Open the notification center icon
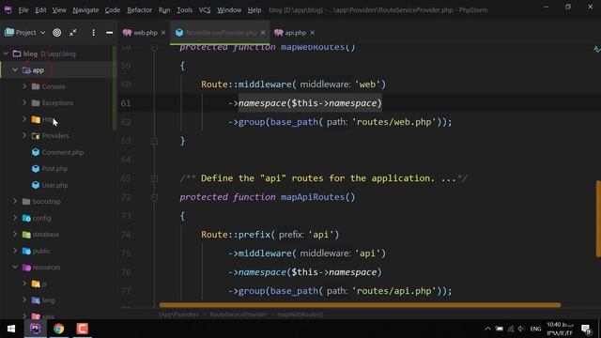The width and height of the screenshot is (601, 338). [586, 330]
